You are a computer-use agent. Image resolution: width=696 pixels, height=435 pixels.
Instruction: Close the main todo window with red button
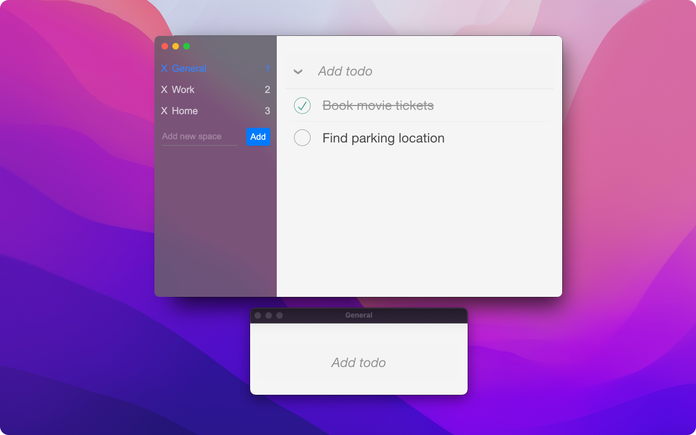tap(165, 46)
